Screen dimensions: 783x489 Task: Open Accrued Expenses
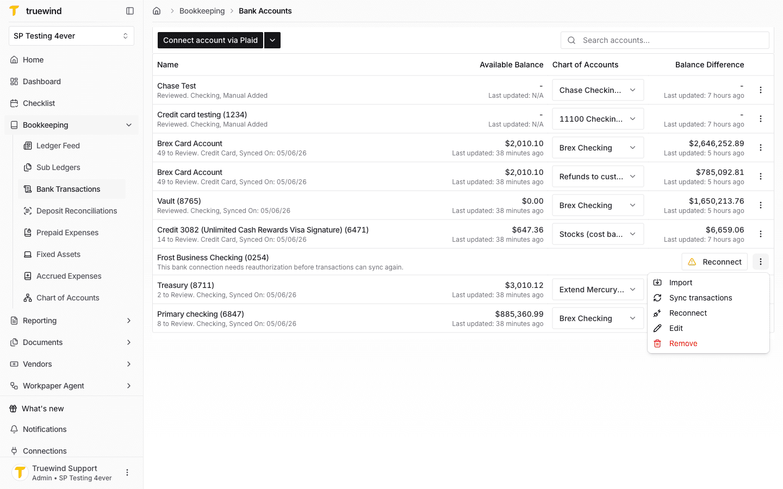coord(72,276)
